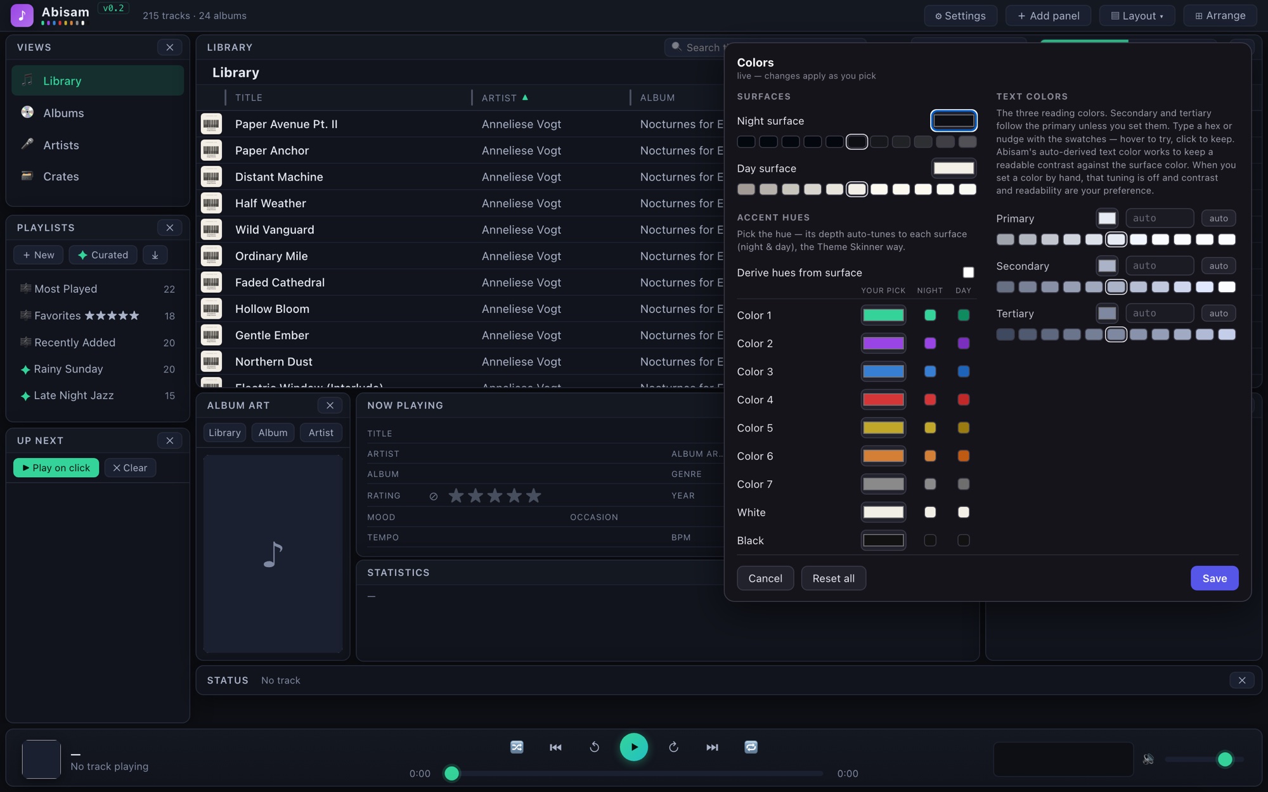Skip to next track
The width and height of the screenshot is (1268, 792).
(x=712, y=747)
